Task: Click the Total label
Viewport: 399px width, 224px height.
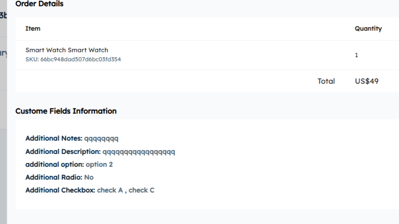Action: coord(326,81)
